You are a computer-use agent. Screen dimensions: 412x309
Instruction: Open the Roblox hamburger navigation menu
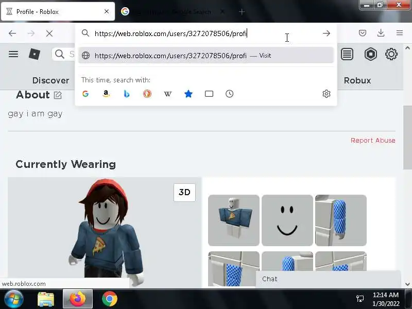pos(13,54)
